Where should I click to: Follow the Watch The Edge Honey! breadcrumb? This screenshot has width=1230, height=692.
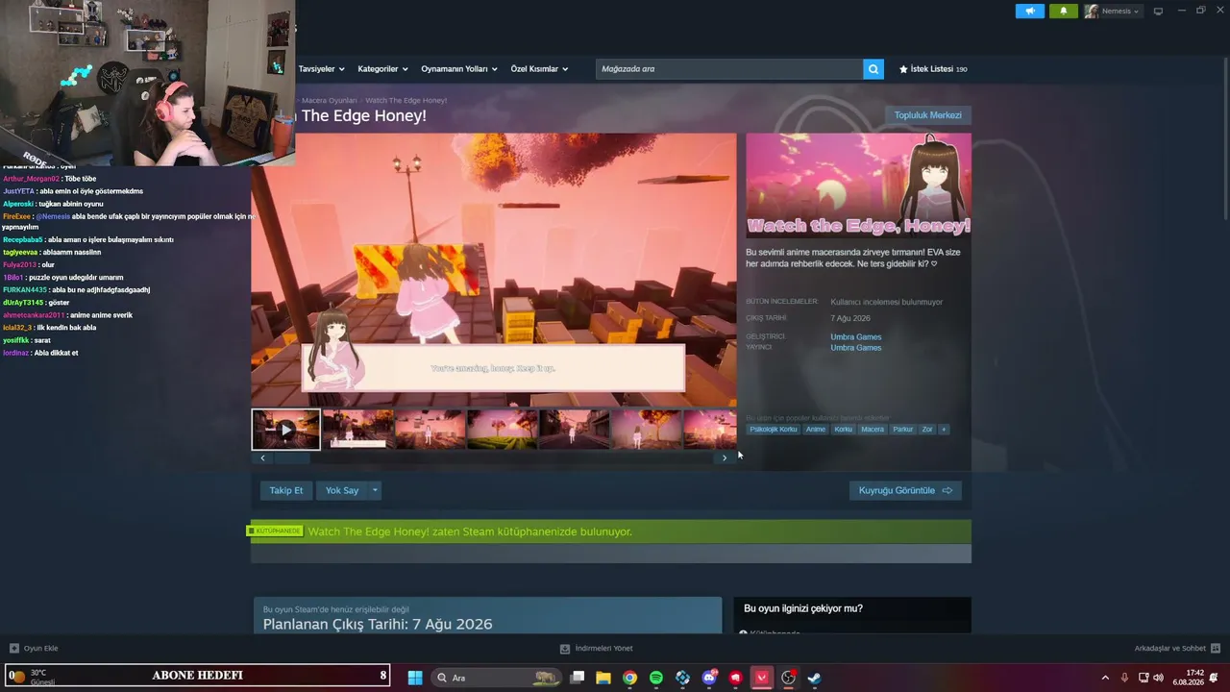[x=406, y=100]
